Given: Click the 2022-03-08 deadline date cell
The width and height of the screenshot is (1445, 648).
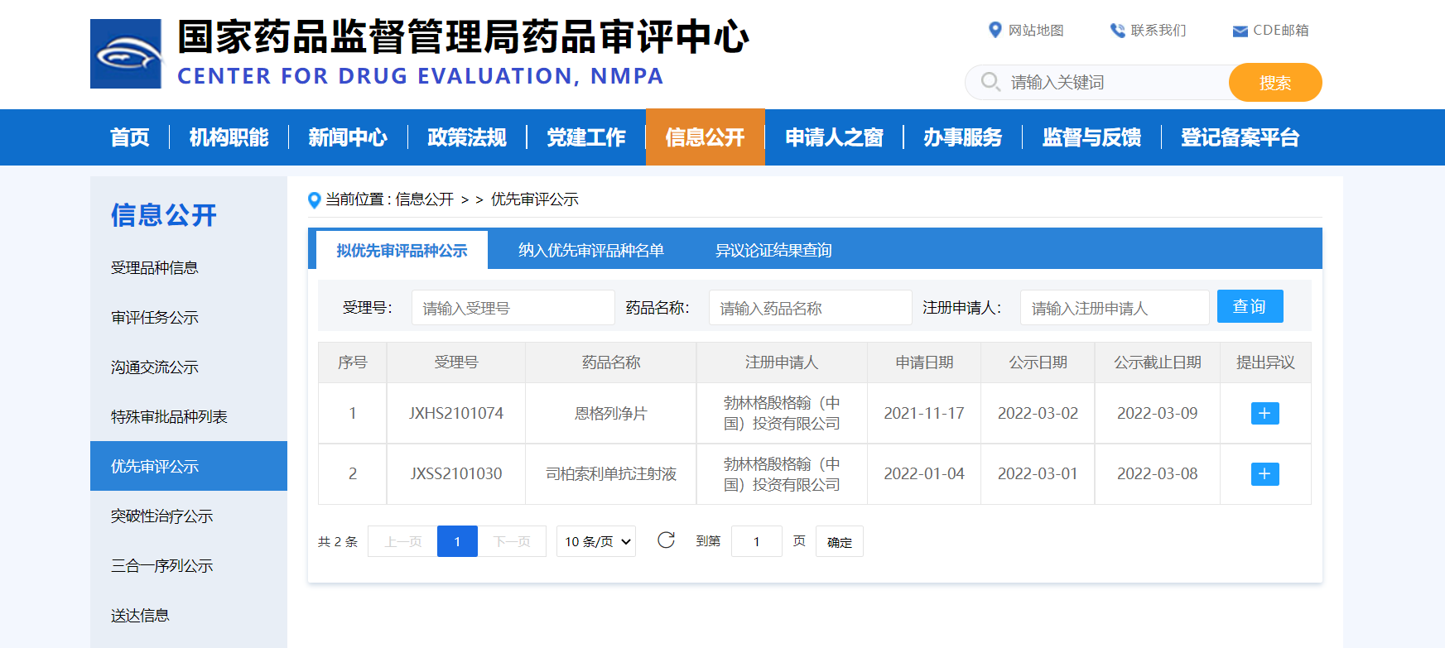Looking at the screenshot, I should click(x=1158, y=474).
